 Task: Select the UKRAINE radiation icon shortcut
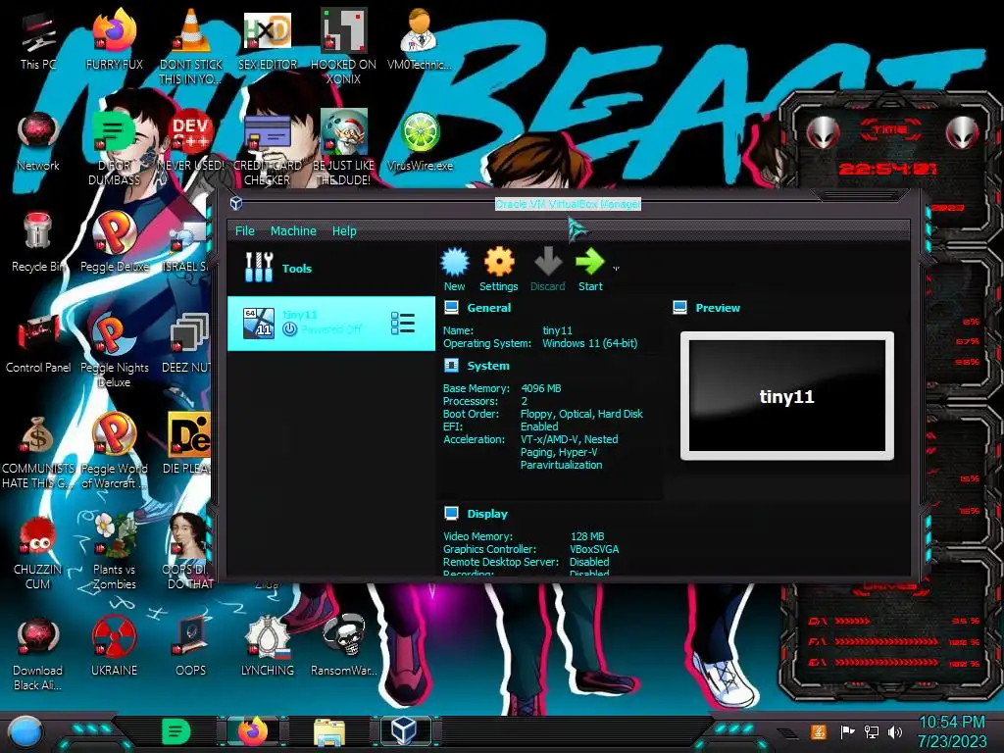coord(114,647)
